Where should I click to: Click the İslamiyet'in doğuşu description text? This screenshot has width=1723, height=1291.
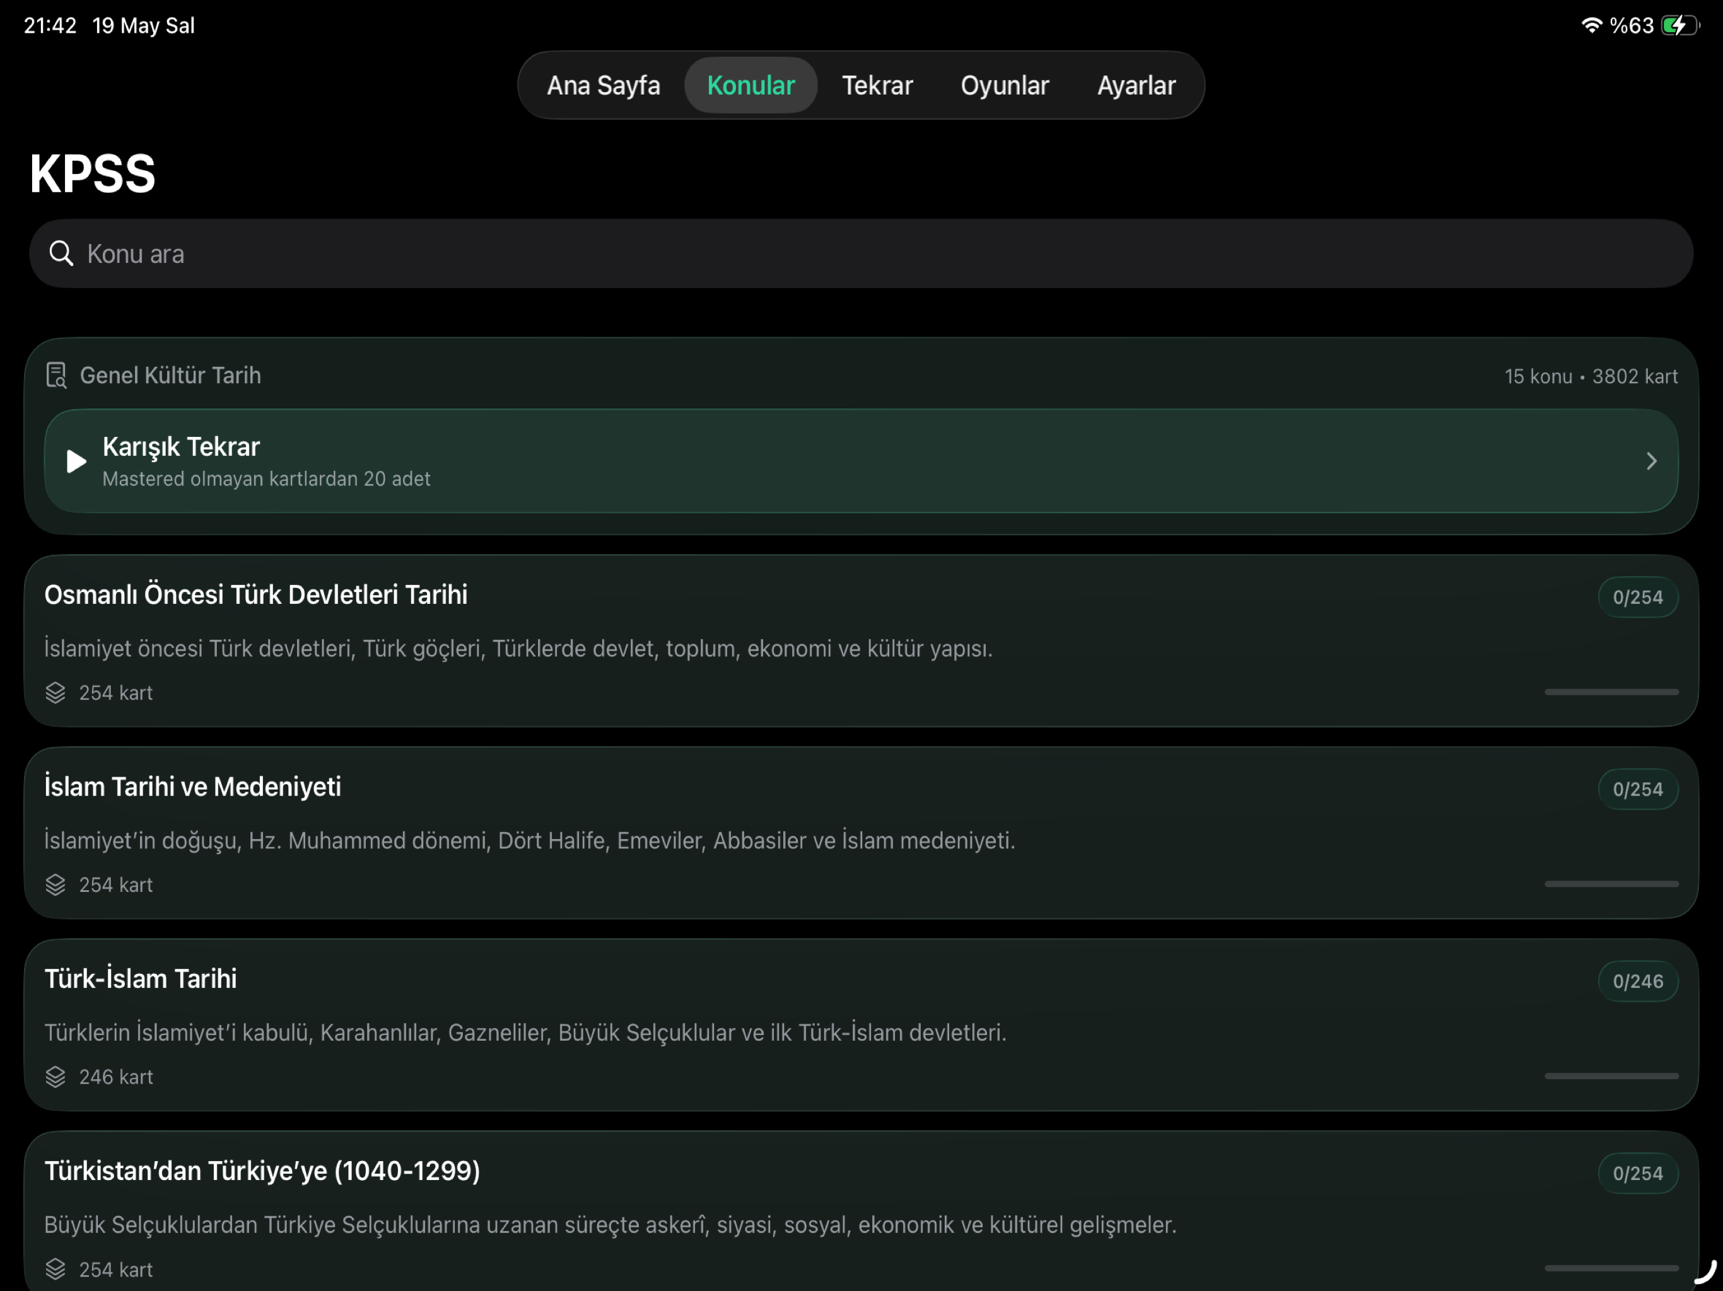tap(530, 840)
